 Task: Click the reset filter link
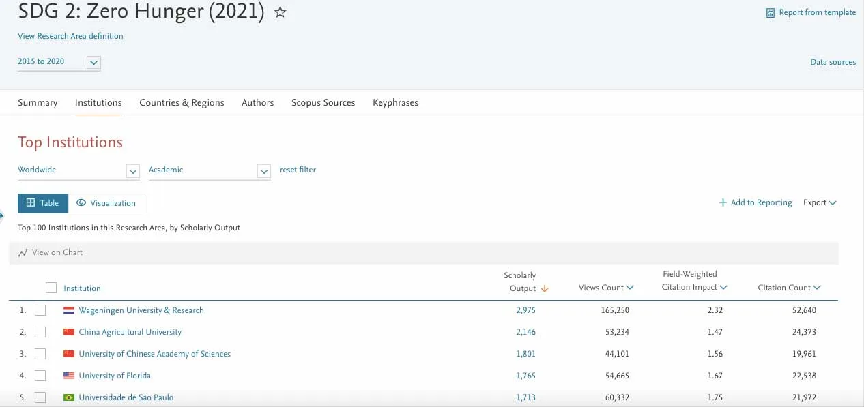pos(298,170)
